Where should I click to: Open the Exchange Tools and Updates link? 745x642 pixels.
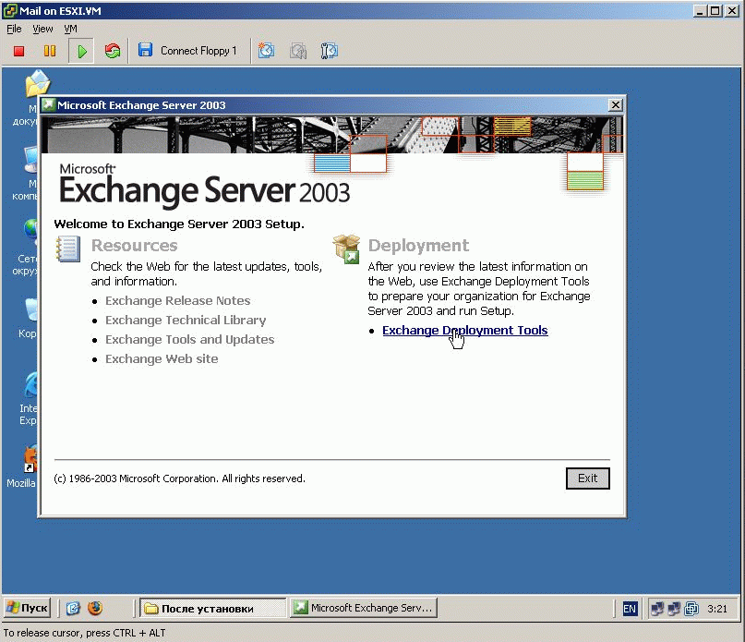pyautogui.click(x=190, y=340)
